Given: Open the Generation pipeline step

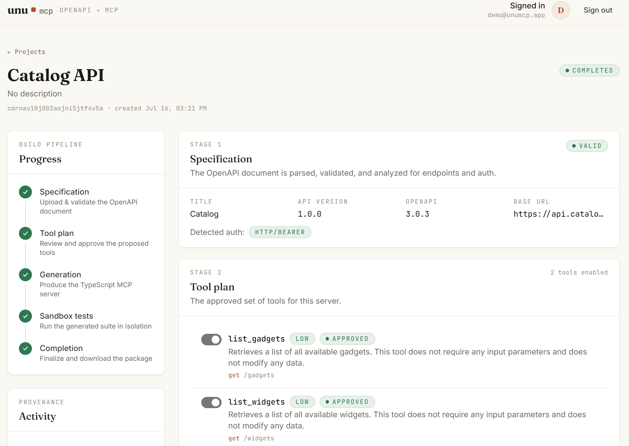Looking at the screenshot, I should click(x=86, y=284).
